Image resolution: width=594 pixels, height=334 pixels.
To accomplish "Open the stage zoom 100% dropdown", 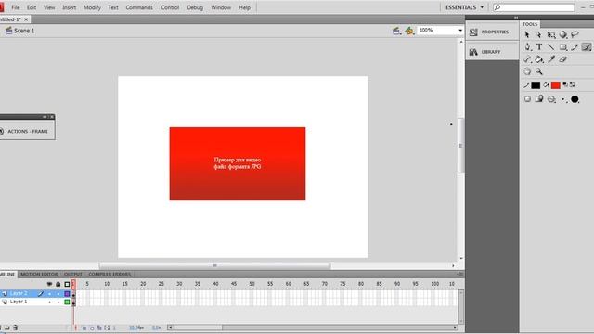I will pyautogui.click(x=460, y=31).
